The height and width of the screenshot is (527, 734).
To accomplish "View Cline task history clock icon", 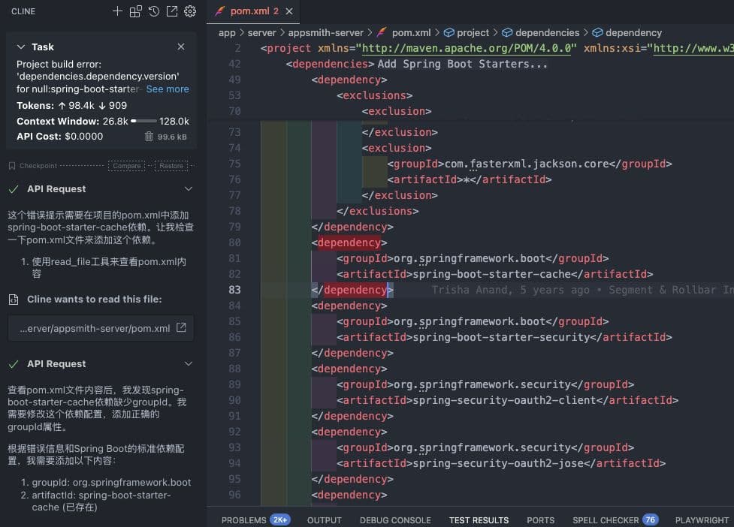I will (154, 11).
